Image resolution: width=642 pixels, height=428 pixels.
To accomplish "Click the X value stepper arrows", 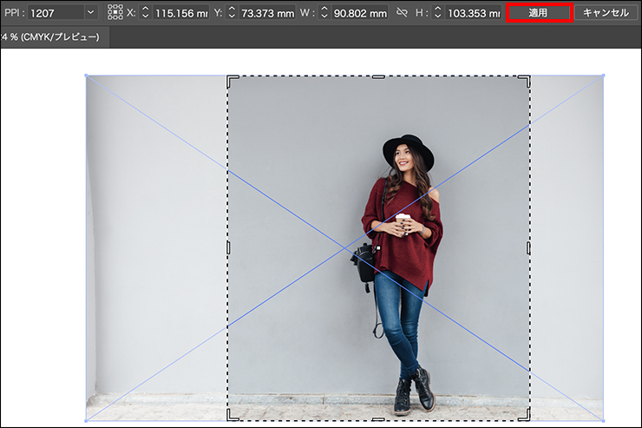I will coord(145,13).
